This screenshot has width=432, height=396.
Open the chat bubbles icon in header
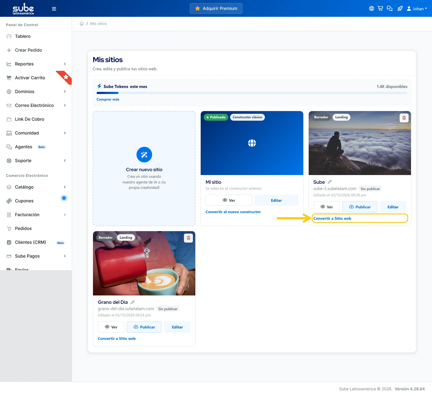pos(390,8)
